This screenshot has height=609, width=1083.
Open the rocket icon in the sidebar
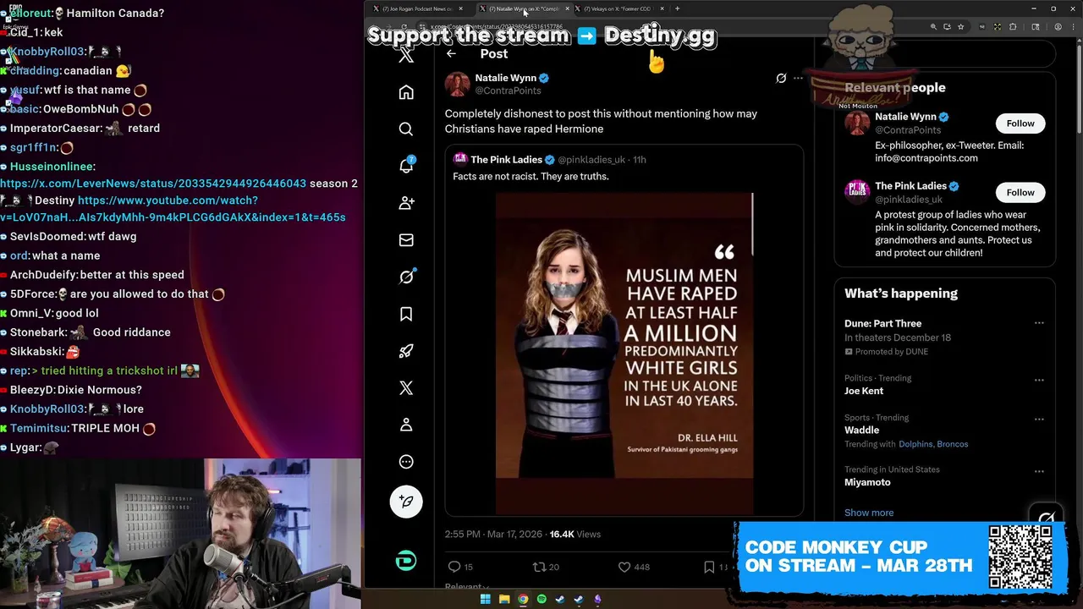406,351
